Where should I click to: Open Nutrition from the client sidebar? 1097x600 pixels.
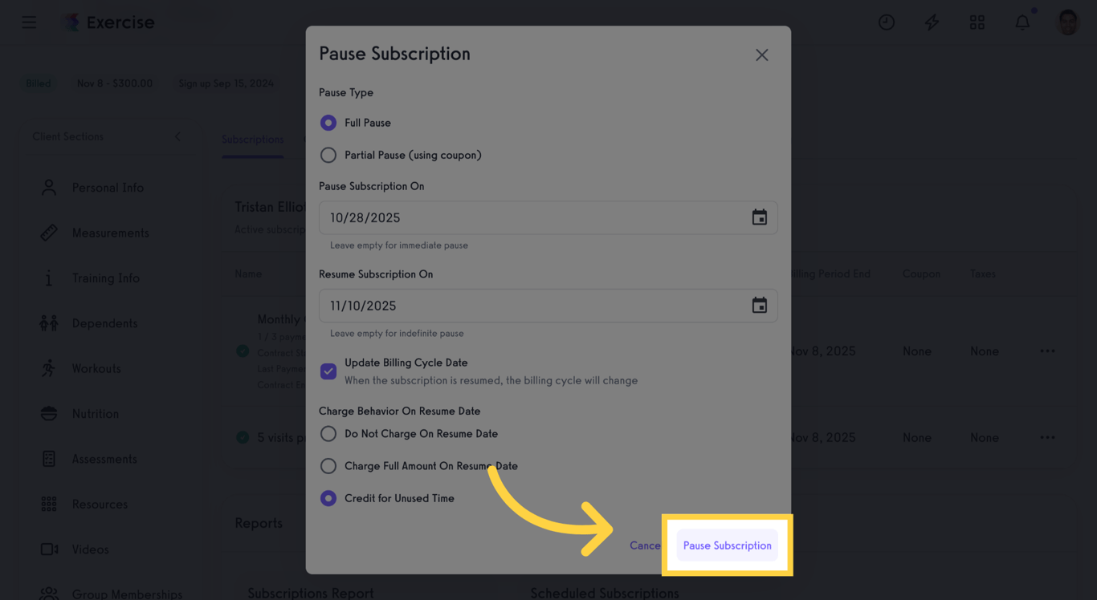click(x=48, y=413)
